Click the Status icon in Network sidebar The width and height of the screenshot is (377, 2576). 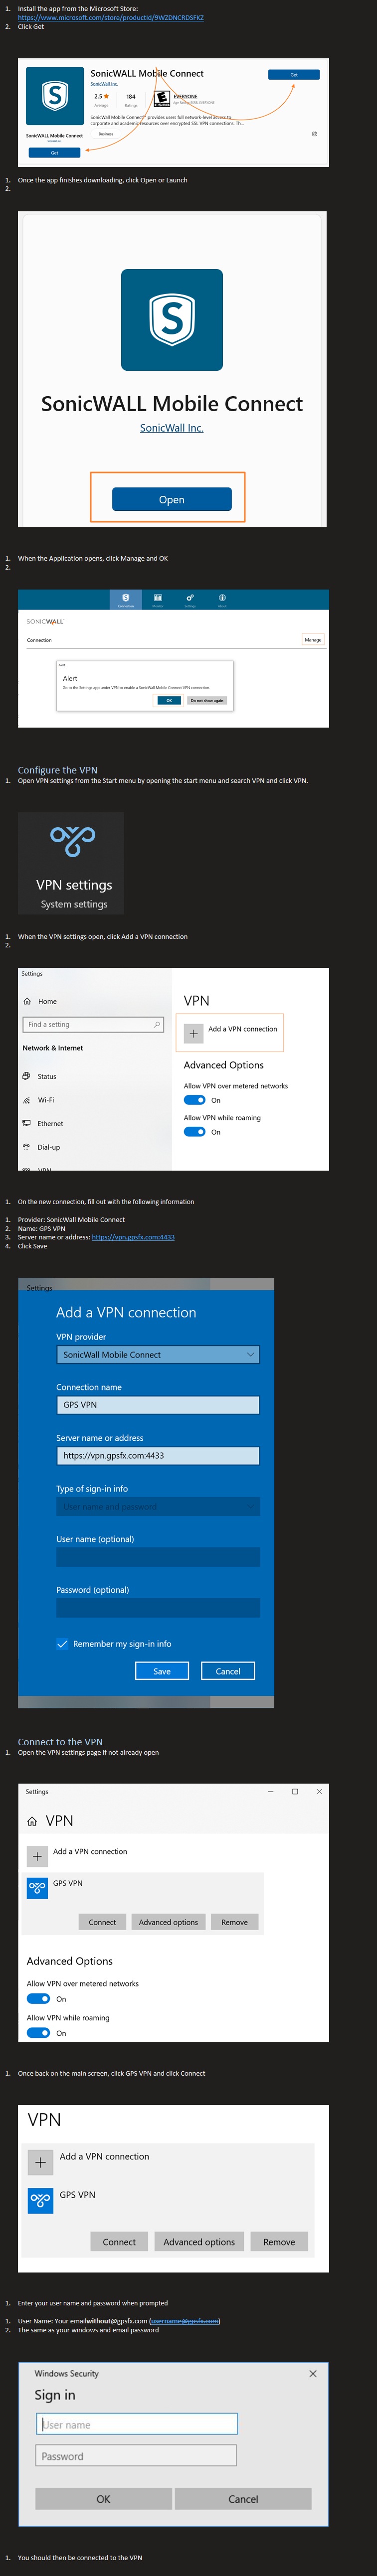pyautogui.click(x=26, y=1076)
